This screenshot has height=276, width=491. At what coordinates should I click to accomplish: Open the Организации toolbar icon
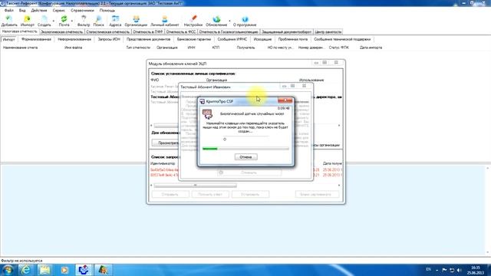[136, 21]
